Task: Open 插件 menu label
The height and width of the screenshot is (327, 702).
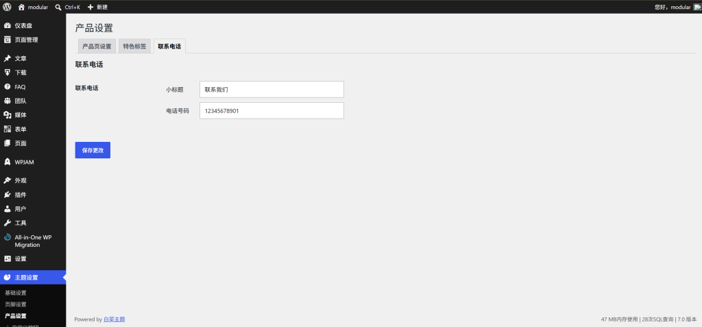Action: tap(21, 195)
